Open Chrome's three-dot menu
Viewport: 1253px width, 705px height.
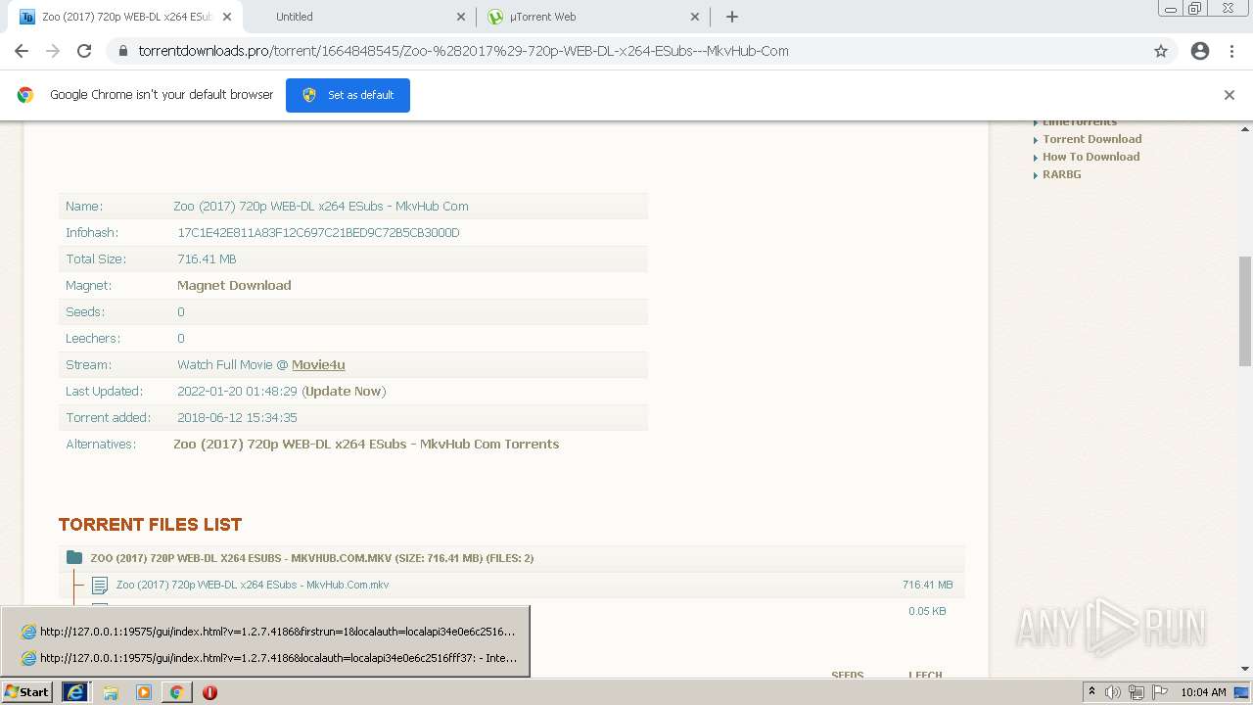coord(1232,51)
